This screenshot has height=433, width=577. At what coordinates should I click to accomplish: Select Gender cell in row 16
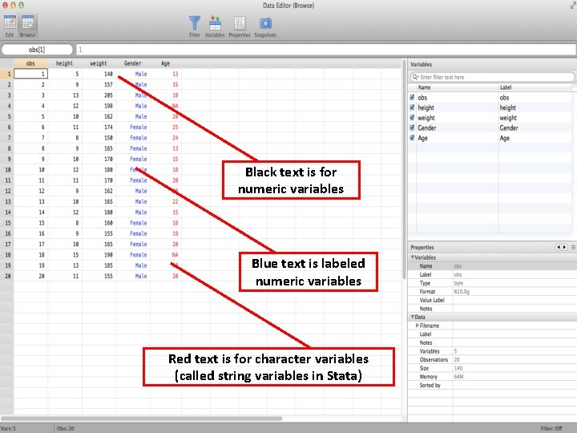(x=133, y=233)
